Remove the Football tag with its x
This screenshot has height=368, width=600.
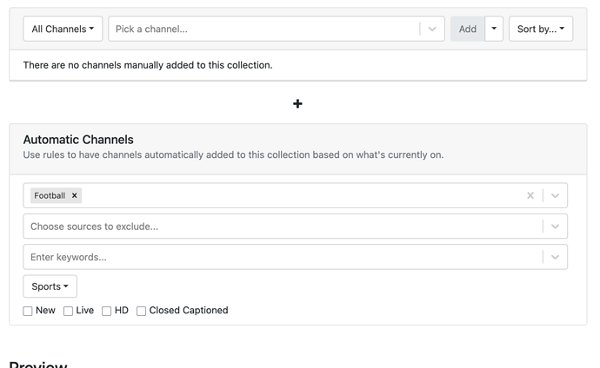click(75, 195)
